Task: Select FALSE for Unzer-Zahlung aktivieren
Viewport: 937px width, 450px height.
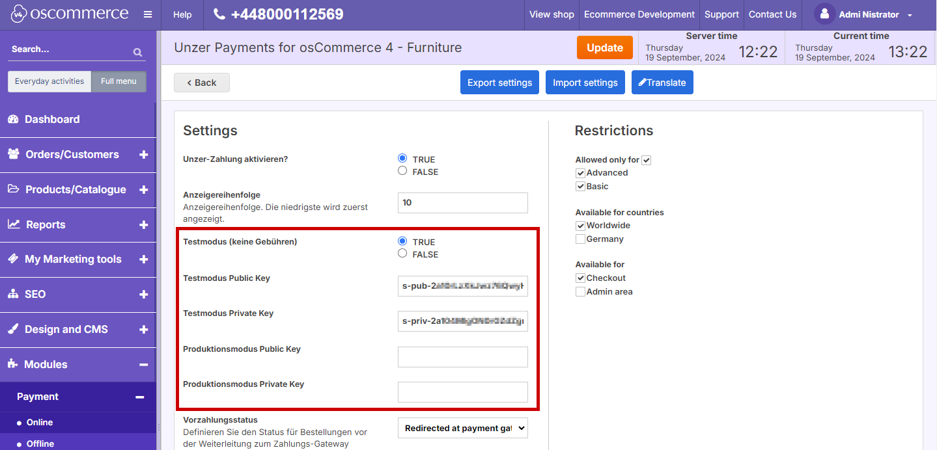Action: tap(402, 170)
